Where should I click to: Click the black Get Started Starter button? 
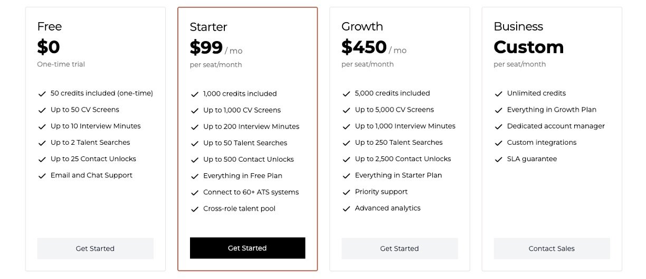tap(247, 248)
